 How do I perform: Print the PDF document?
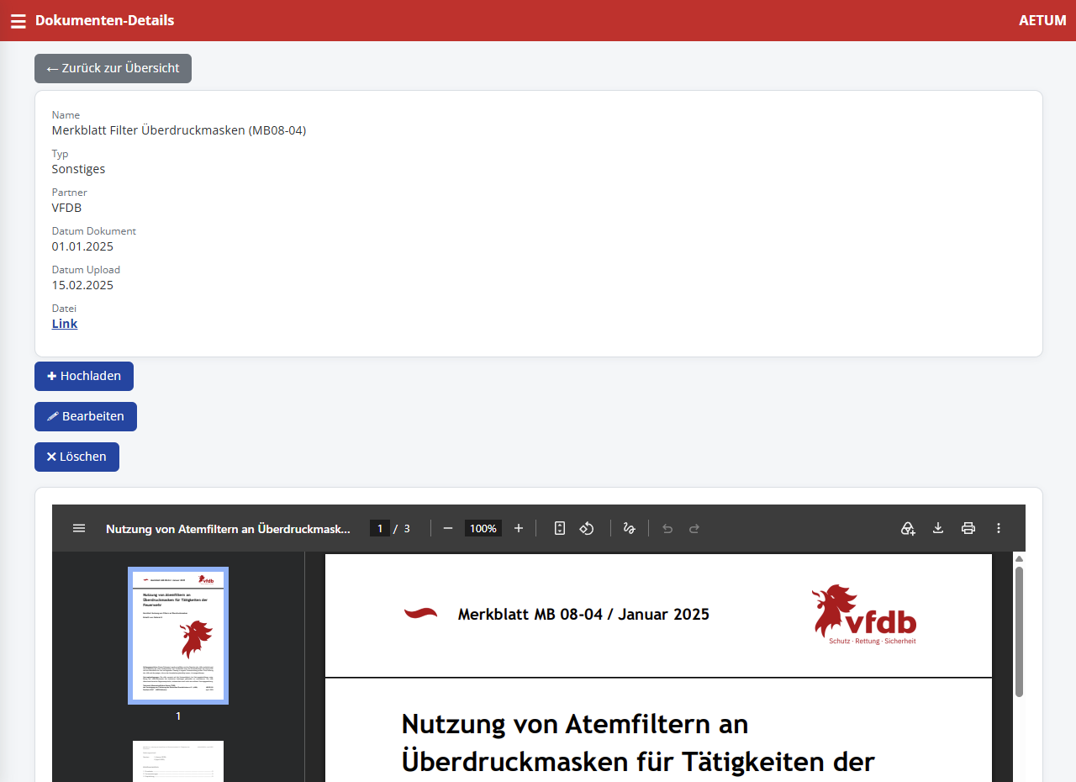click(968, 528)
